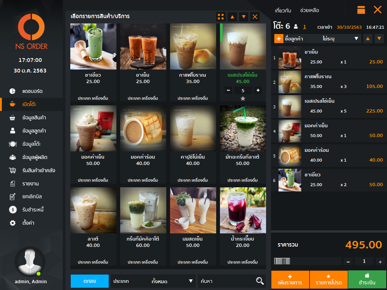Open the ช่วยเหลือ help menu
The width and height of the screenshot is (387, 290).
click(310, 10)
